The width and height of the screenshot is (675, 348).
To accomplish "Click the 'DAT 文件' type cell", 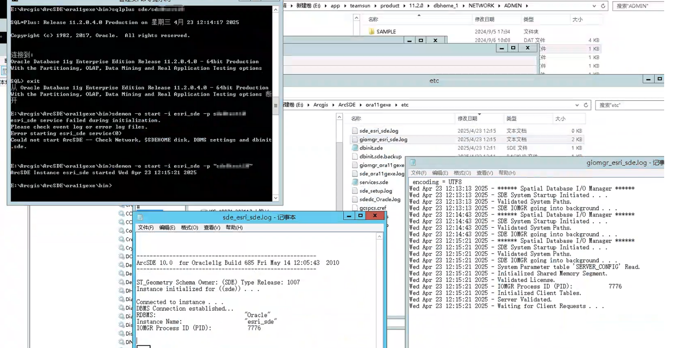I will pos(534,40).
